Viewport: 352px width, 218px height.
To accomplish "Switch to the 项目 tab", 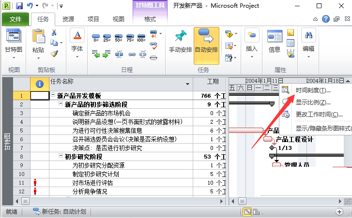I will coord(93,19).
